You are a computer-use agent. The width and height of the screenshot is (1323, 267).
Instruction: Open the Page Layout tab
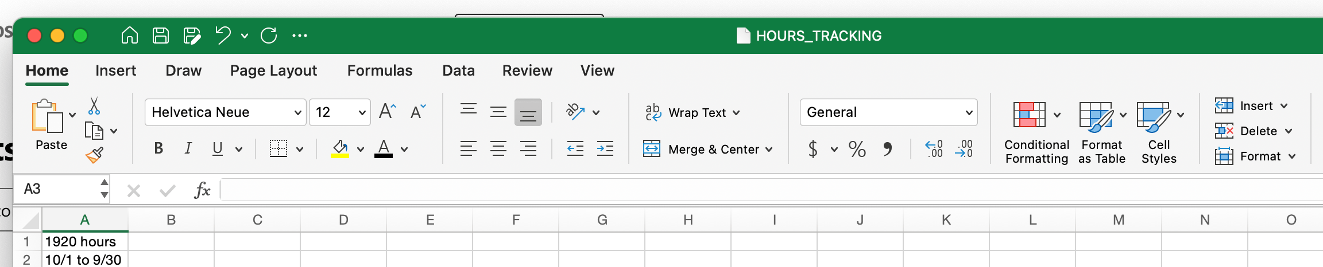point(273,70)
